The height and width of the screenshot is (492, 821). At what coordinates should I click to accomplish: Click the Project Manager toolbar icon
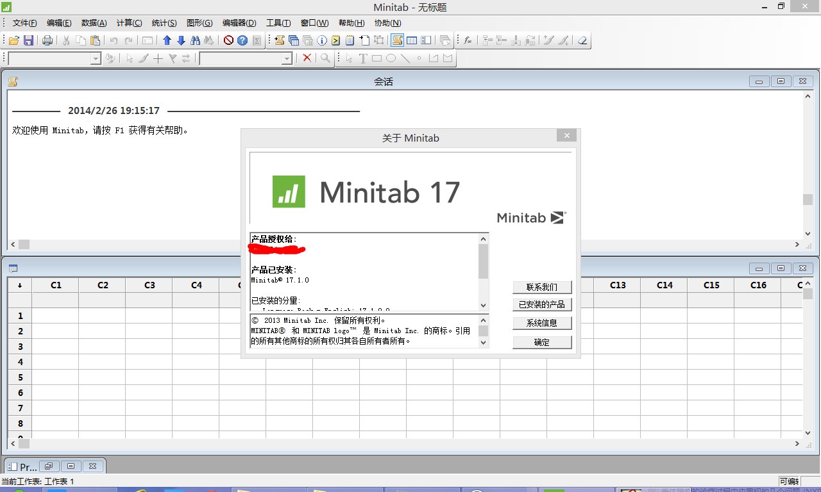point(426,40)
